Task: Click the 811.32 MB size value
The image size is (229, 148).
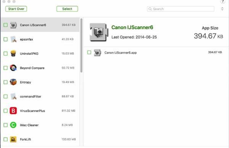Action: pos(68,111)
